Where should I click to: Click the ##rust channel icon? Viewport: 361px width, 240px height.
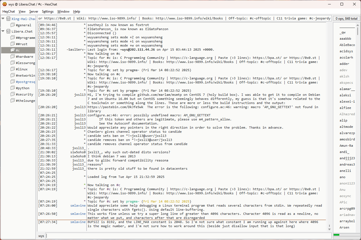(x=13, y=44)
